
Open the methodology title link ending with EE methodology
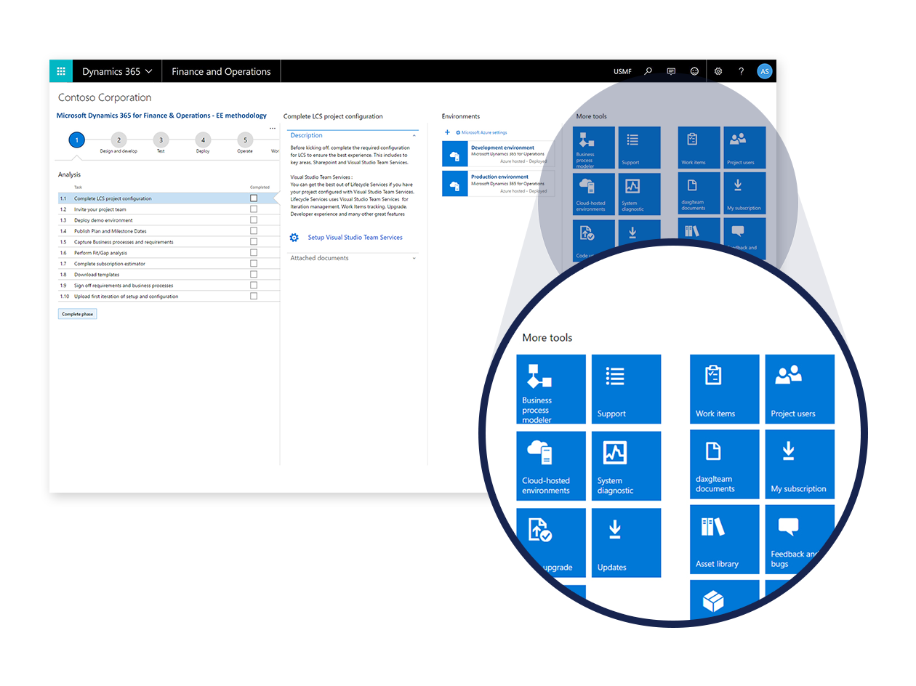coord(161,116)
